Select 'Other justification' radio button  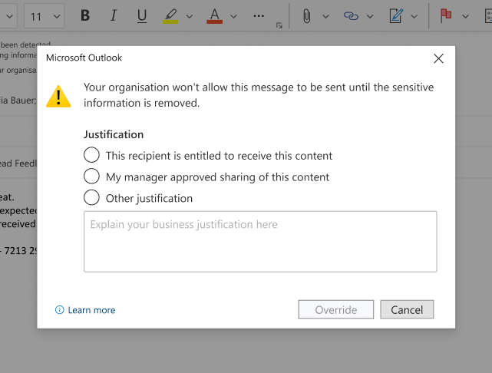click(x=92, y=198)
